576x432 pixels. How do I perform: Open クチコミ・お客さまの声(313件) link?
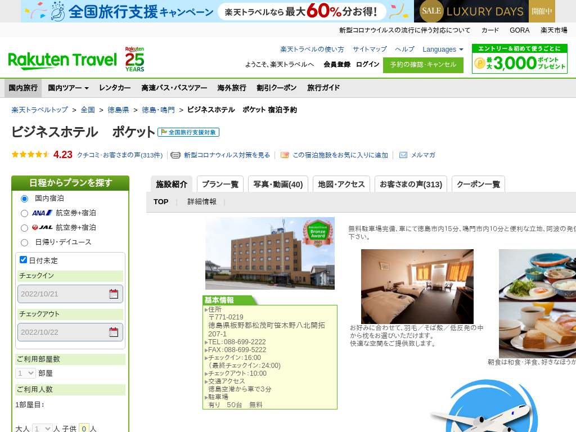120,155
